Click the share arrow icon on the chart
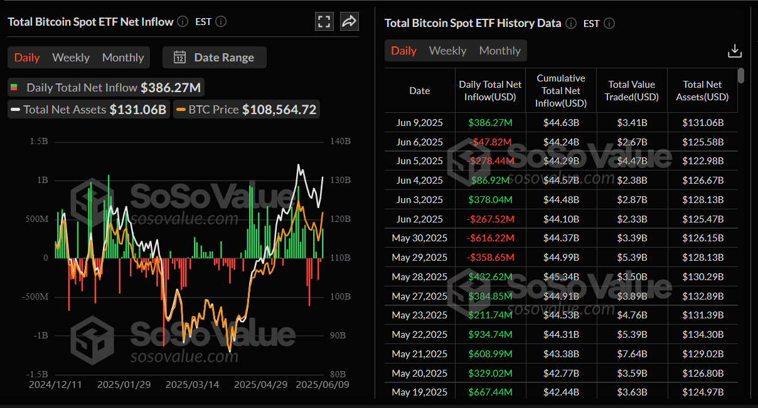This screenshot has height=408, width=758. tap(349, 21)
